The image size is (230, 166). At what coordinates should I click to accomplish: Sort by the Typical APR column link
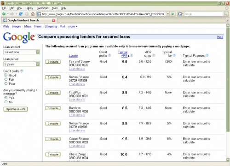tap(123, 54)
